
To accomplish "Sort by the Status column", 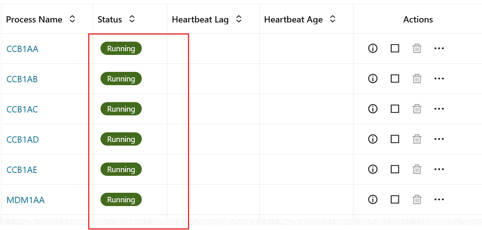I will coord(132,19).
